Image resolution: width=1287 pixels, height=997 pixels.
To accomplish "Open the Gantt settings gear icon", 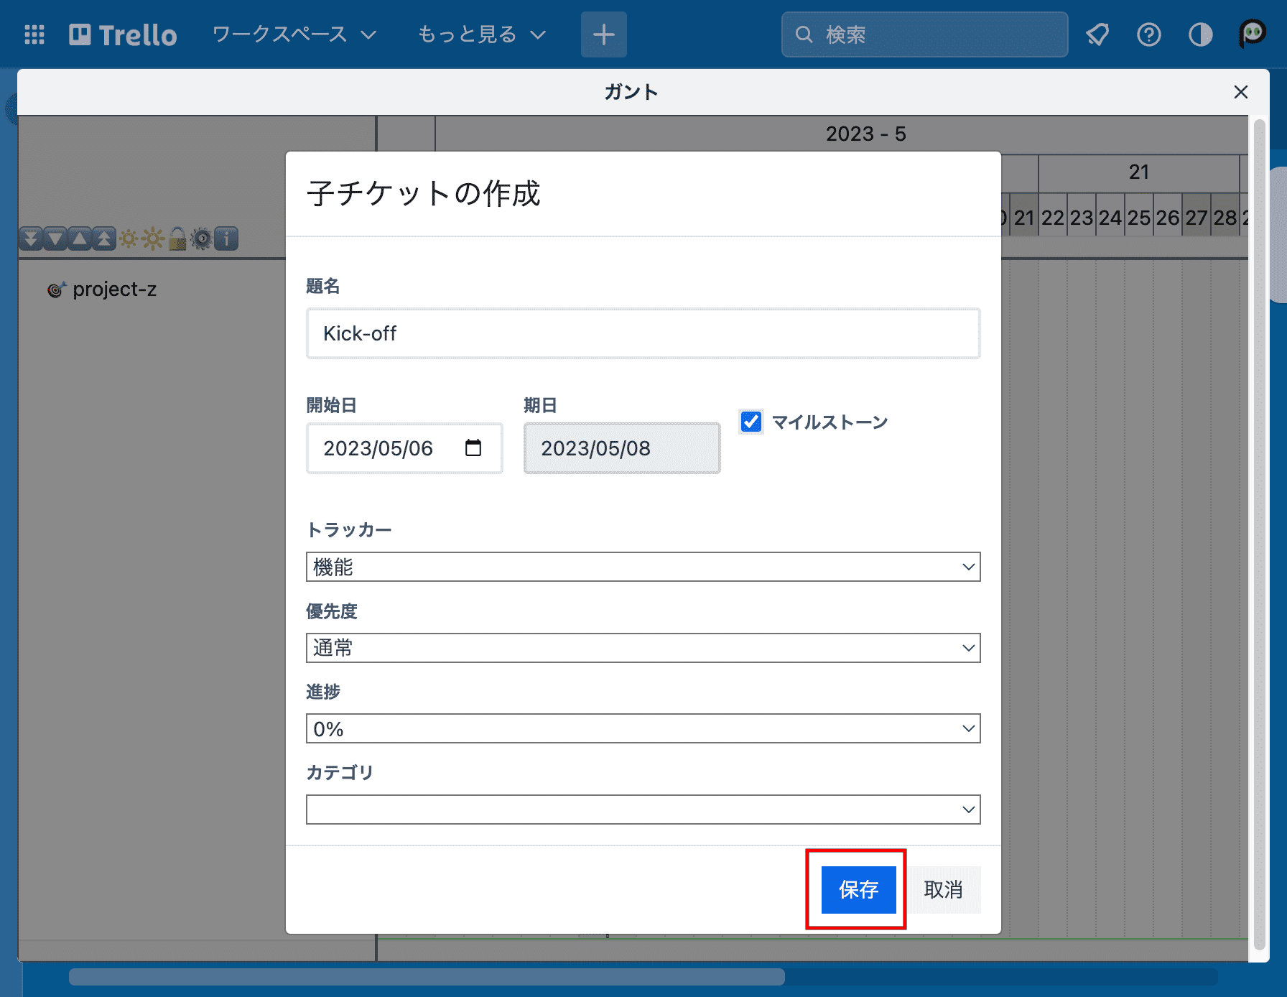I will pyautogui.click(x=202, y=238).
